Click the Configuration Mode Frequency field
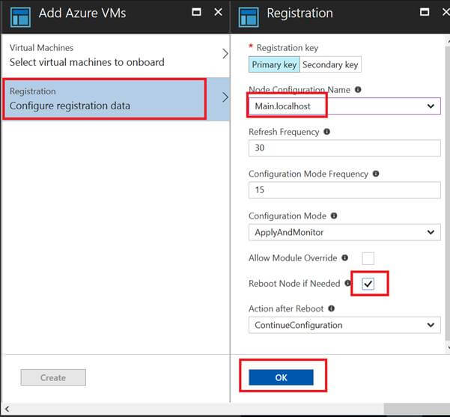 (344, 190)
